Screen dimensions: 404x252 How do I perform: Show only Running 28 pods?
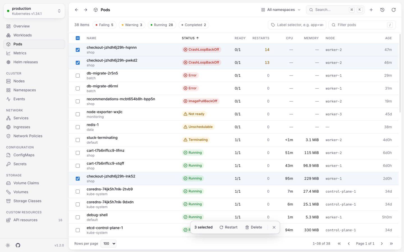click(x=162, y=25)
